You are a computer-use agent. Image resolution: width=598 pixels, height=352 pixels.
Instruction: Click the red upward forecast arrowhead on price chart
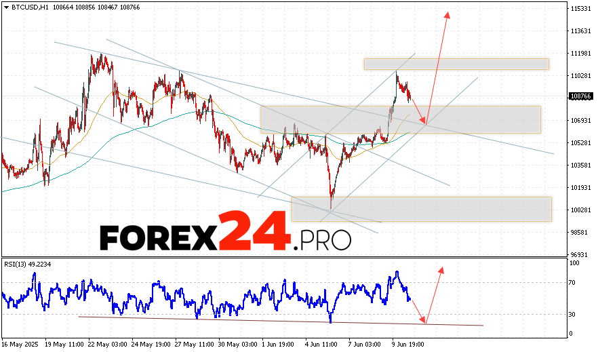447,14
